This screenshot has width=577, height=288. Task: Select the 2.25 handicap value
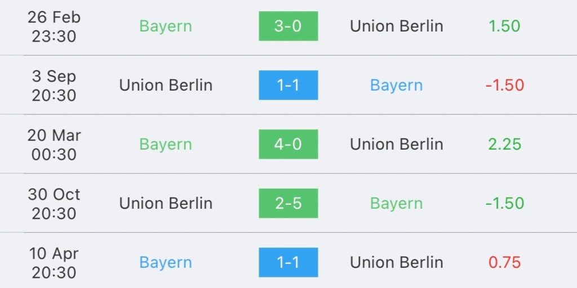point(504,144)
